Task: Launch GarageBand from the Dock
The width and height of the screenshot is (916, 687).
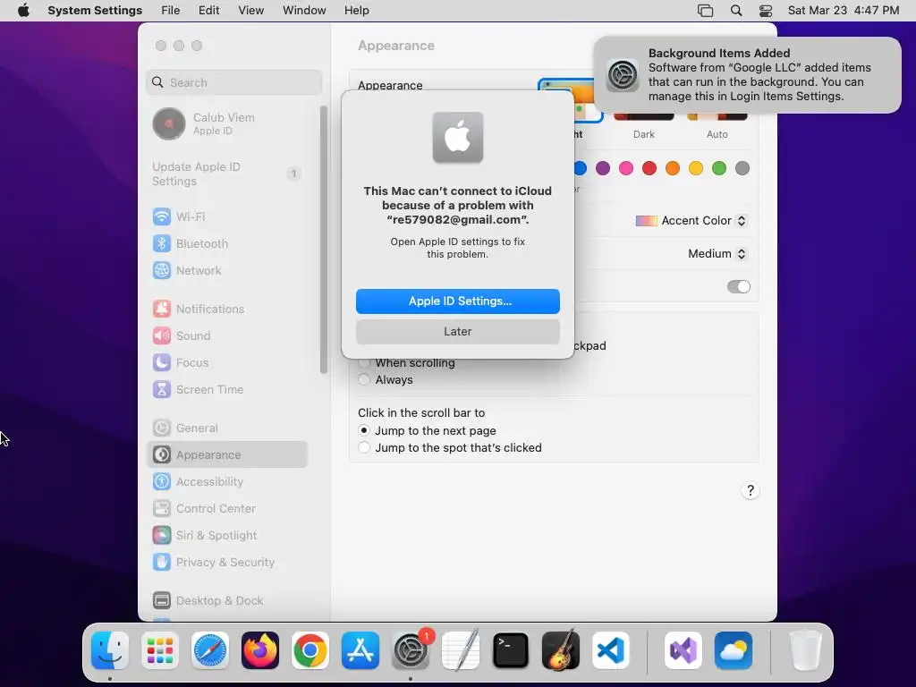Action: pos(561,650)
